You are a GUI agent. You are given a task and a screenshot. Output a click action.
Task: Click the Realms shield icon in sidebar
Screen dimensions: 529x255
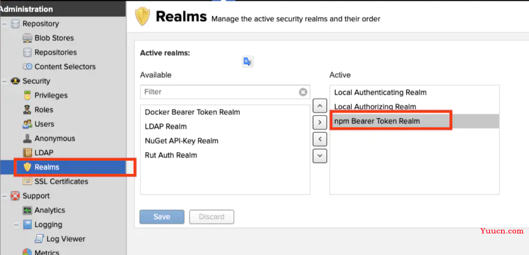click(27, 167)
